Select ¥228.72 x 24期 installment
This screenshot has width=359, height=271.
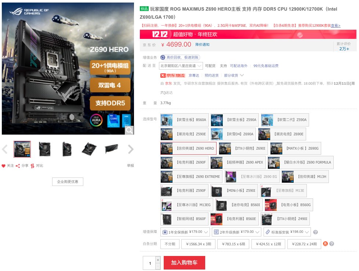coord(304,244)
